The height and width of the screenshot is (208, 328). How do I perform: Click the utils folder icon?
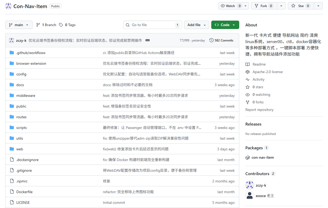click(12, 138)
